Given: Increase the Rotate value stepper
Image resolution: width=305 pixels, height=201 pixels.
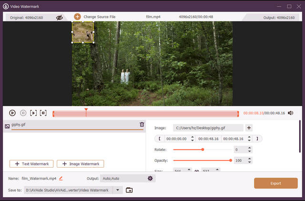Looking at the screenshot, I should 250,148.
